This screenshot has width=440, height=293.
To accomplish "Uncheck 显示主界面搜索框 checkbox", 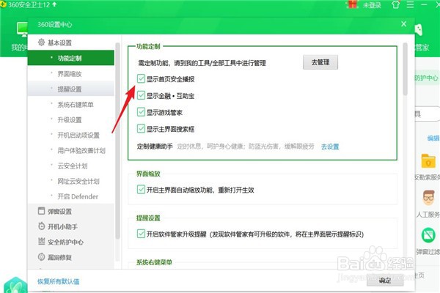I will tap(141, 129).
